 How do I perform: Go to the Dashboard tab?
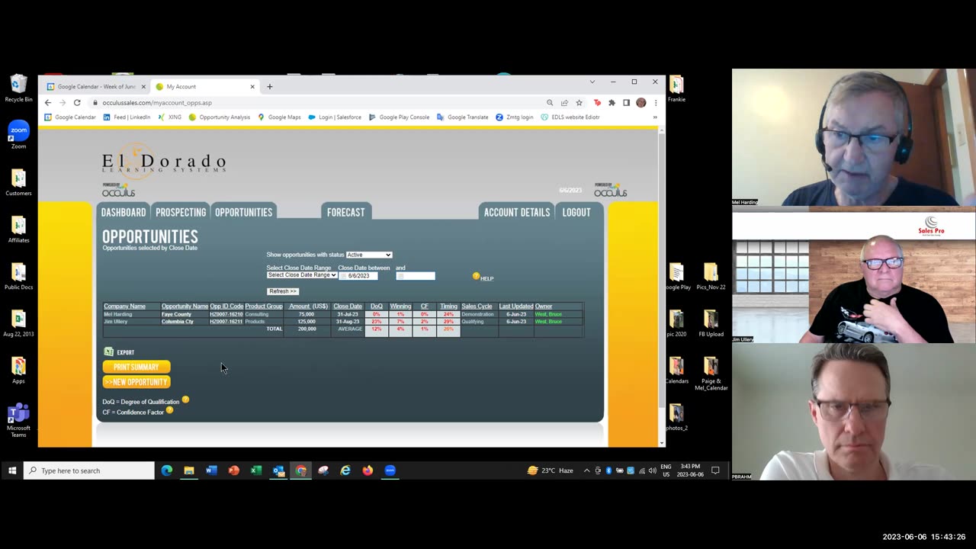[x=124, y=212]
